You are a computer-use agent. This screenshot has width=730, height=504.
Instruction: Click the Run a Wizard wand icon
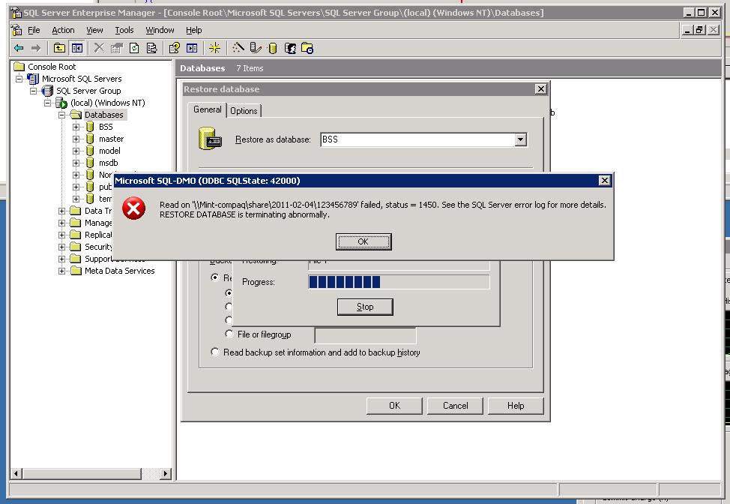(x=238, y=48)
